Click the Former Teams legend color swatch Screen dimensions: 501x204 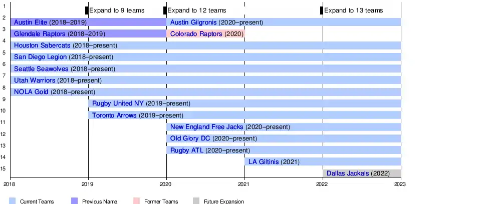point(137,201)
